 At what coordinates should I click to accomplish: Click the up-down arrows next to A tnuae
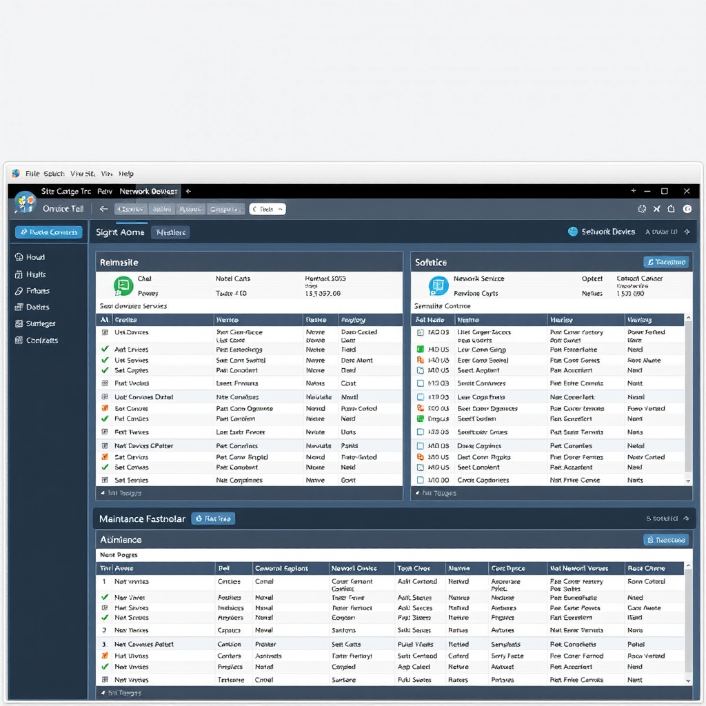(687, 232)
